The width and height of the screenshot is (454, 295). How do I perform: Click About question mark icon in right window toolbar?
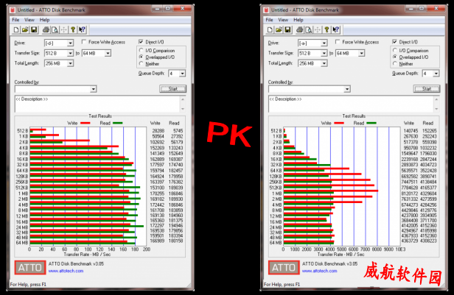326,29
